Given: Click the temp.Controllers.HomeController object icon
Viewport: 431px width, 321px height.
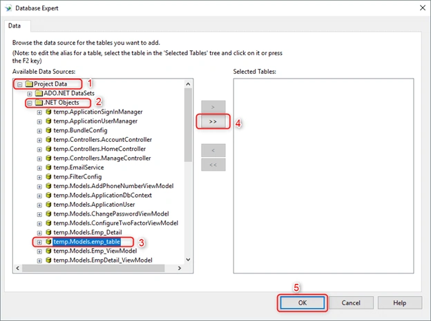Looking at the screenshot, I should click(x=48, y=149).
